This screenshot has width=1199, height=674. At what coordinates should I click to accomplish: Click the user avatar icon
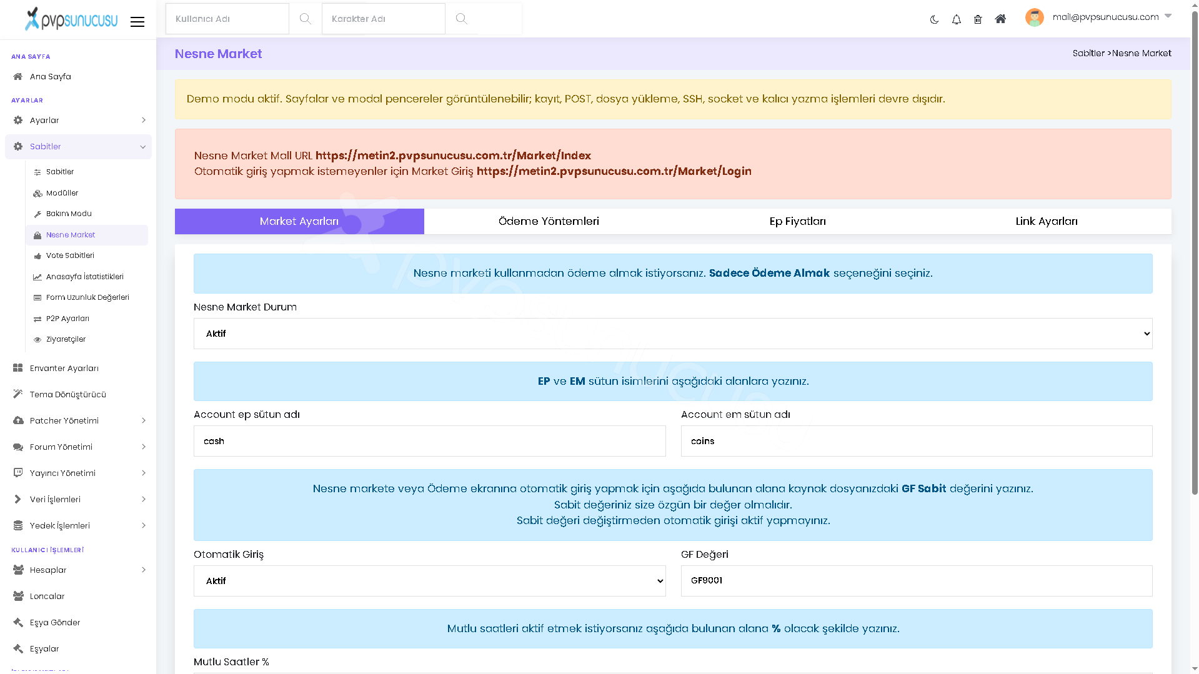[1034, 17]
